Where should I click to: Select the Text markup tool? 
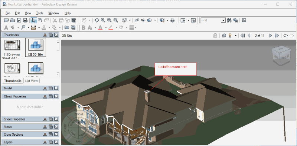pyautogui.click(x=6, y=28)
